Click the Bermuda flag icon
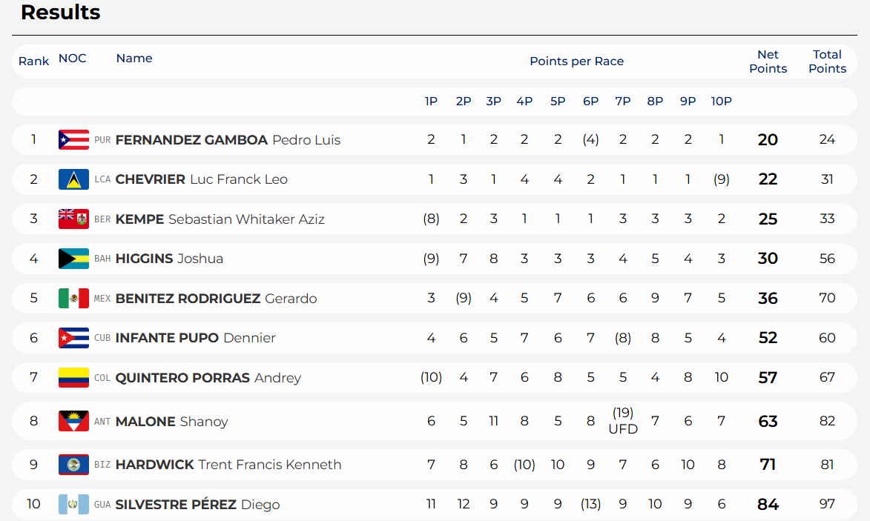Screen dimensions: 870x521 tap(73, 219)
